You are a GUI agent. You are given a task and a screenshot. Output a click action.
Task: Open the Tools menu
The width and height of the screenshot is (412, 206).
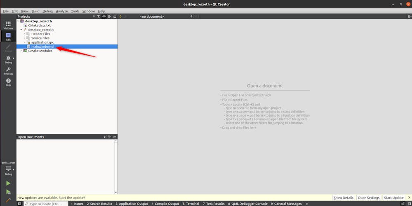tap(75, 11)
